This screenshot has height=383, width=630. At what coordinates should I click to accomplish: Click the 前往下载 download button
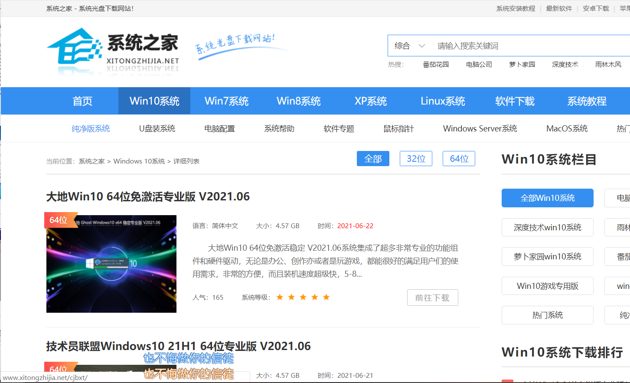point(432,298)
